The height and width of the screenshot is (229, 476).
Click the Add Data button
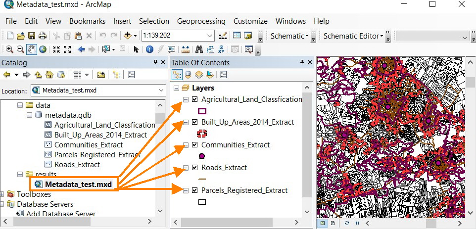tap(128, 36)
